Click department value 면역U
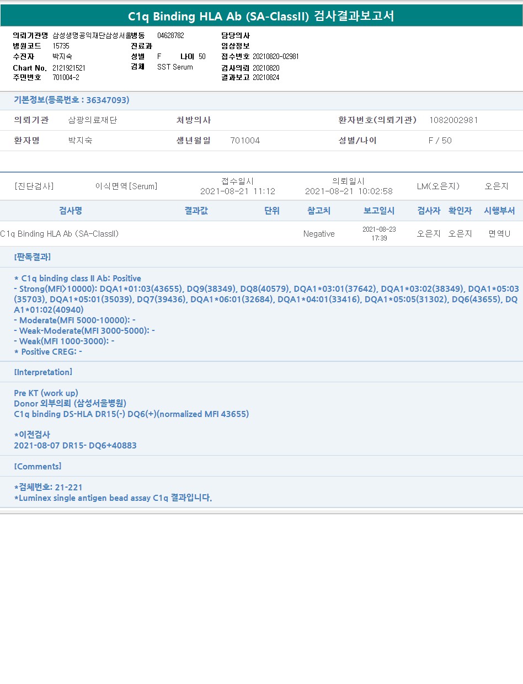523x684 pixels. click(x=499, y=233)
